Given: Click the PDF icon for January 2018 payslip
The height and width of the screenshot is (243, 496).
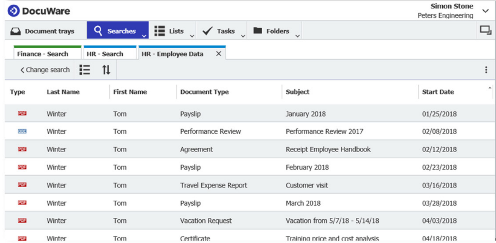Looking at the screenshot, I should (x=22, y=114).
